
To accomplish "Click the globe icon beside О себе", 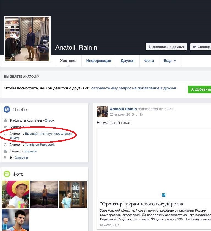I will click(7, 110).
